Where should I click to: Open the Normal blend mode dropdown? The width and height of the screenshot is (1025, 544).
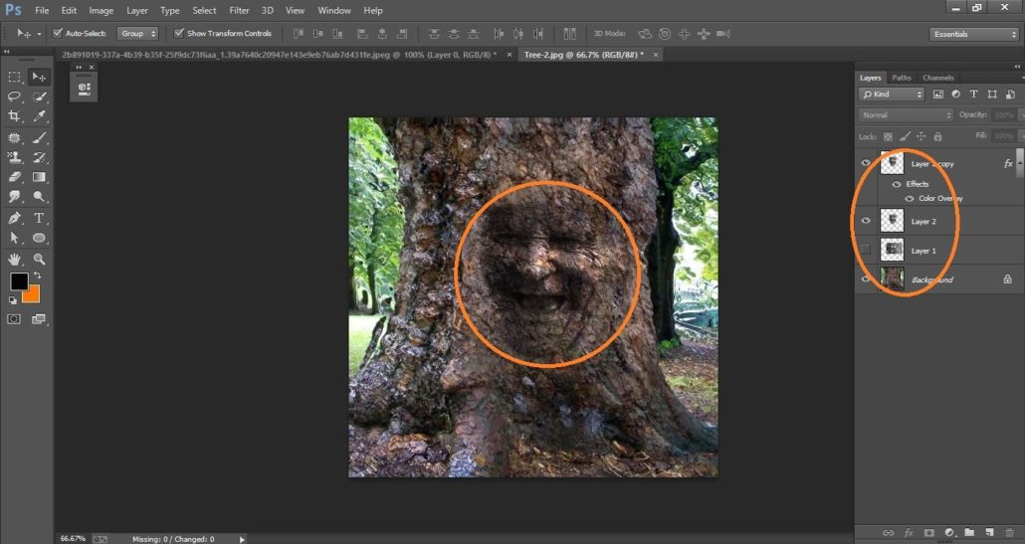[x=906, y=115]
